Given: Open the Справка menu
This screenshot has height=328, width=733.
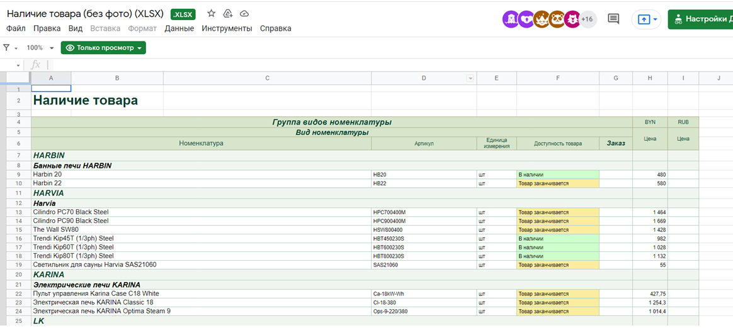Looking at the screenshot, I should pyautogui.click(x=275, y=28).
